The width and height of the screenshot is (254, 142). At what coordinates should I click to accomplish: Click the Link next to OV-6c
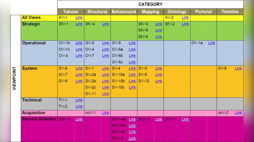[132, 62]
